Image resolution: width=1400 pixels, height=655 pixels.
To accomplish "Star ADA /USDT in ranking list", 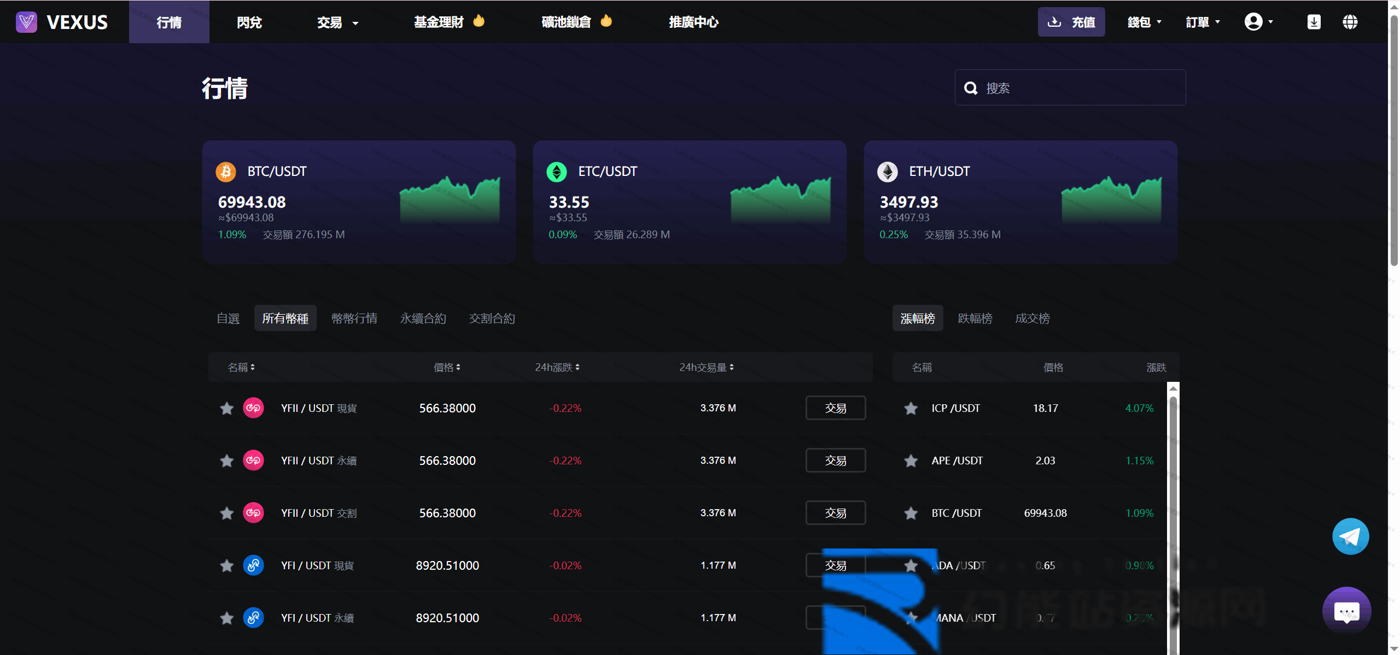I will 911,565.
